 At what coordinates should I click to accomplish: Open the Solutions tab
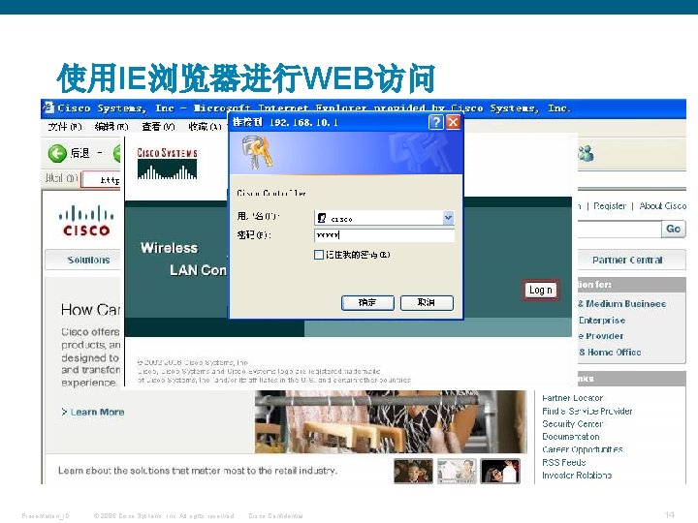pos(83,260)
